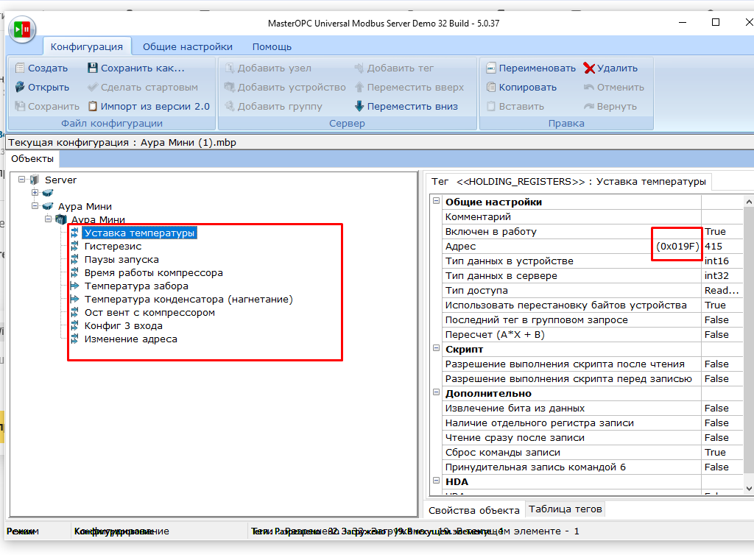754x555 pixels.
Task: Click the Тип доступа Read... value
Action: pyautogui.click(x=723, y=290)
